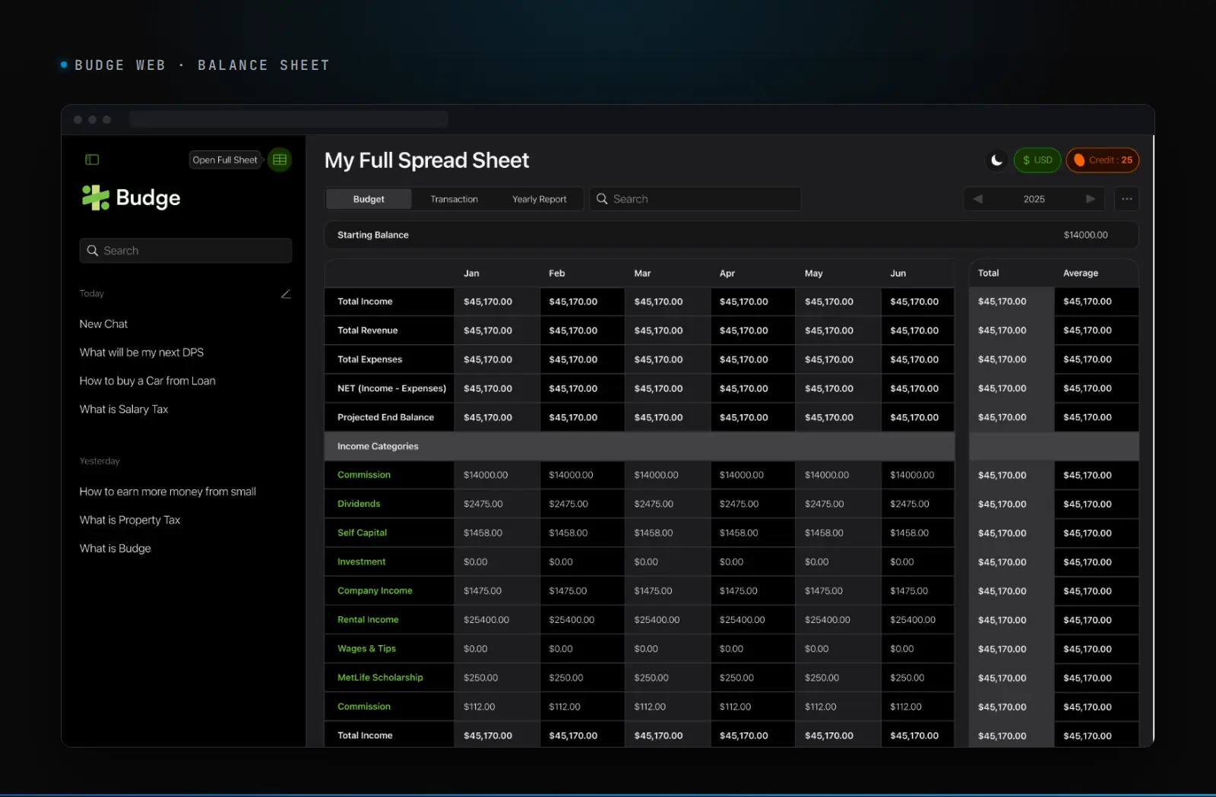This screenshot has height=797, width=1216.
Task: Switch to the Transaction tab
Action: pos(454,199)
